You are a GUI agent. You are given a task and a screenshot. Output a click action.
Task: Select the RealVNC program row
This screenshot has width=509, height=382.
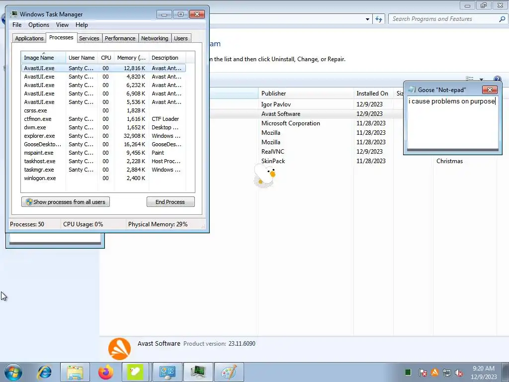[306, 151]
